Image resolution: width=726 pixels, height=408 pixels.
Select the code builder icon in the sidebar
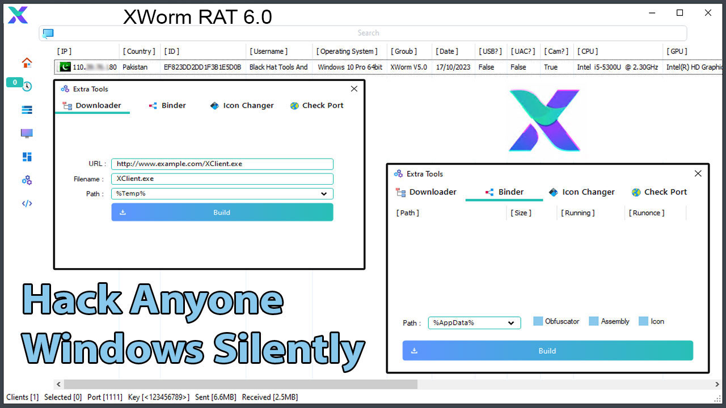26,203
